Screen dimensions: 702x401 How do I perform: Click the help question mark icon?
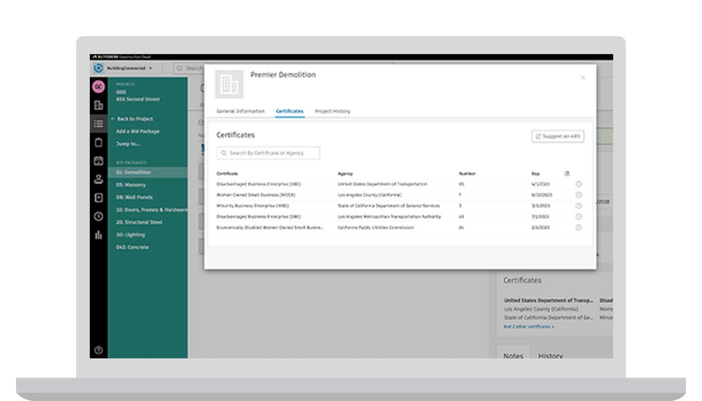(98, 350)
